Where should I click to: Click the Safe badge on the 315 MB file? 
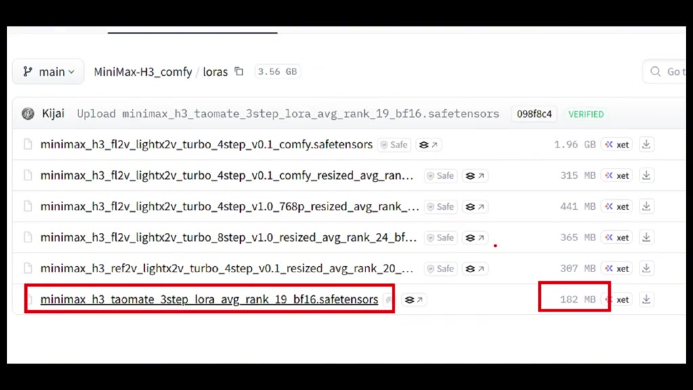(x=441, y=175)
